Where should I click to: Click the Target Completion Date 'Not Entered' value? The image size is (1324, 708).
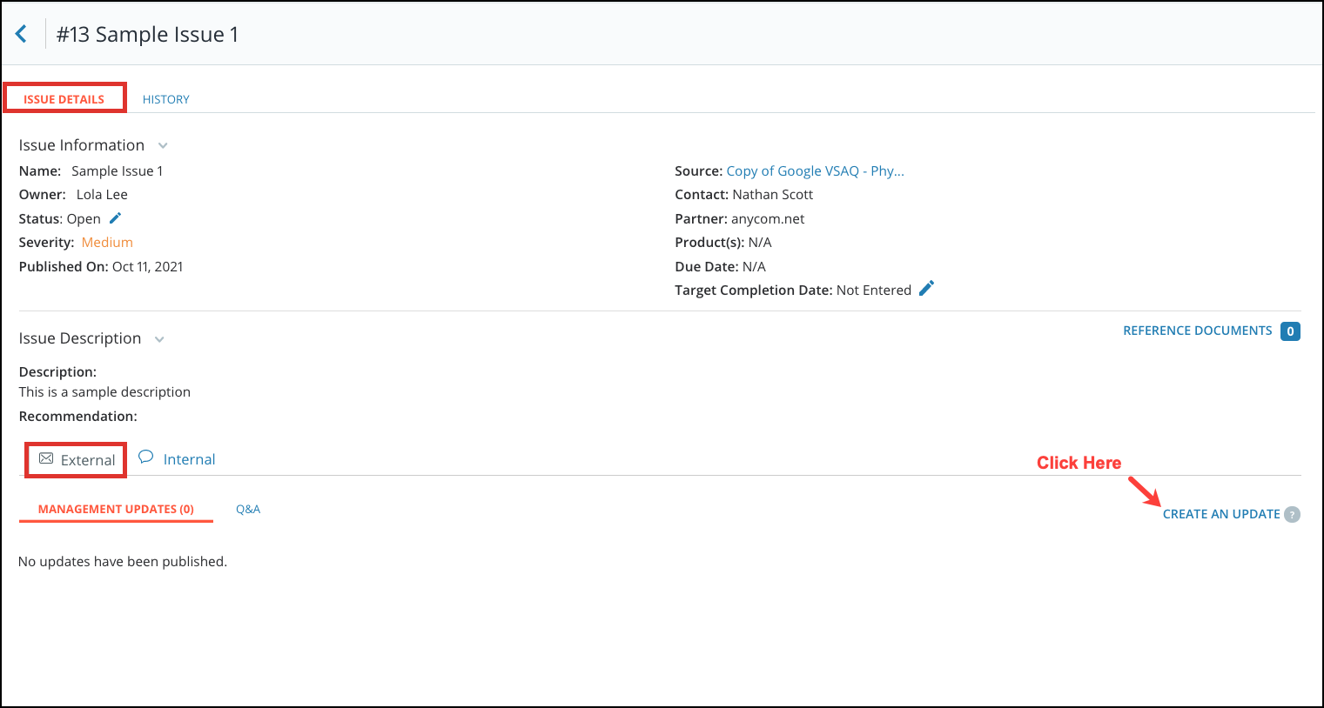[x=874, y=291]
